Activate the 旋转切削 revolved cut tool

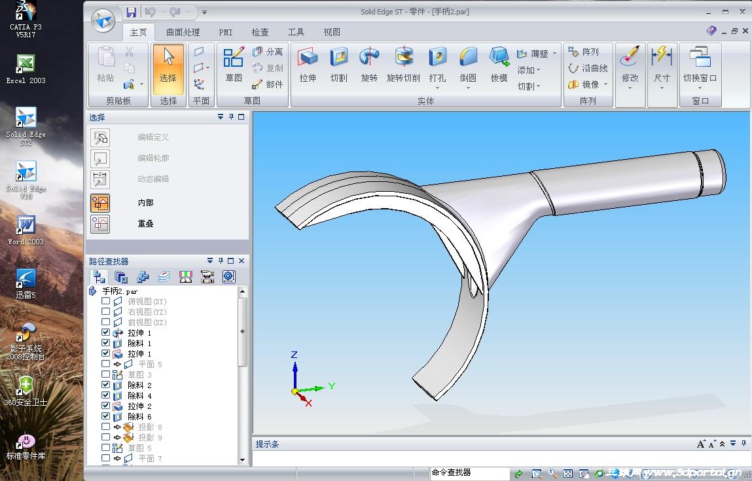click(403, 65)
